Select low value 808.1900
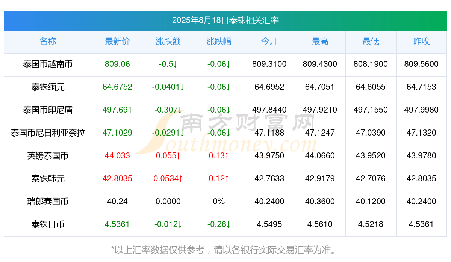 [x=371, y=64]
